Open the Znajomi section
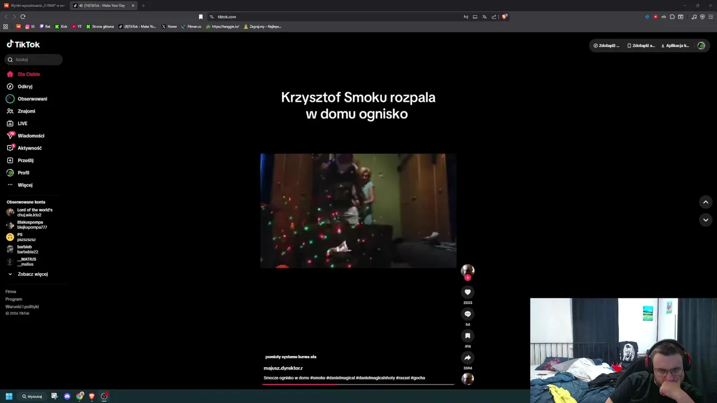 coord(21,111)
